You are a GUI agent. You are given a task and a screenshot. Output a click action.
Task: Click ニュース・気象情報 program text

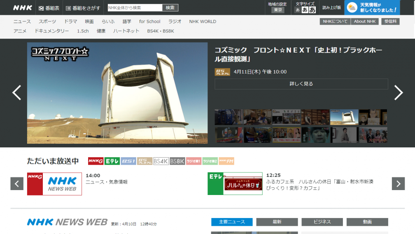(107, 182)
